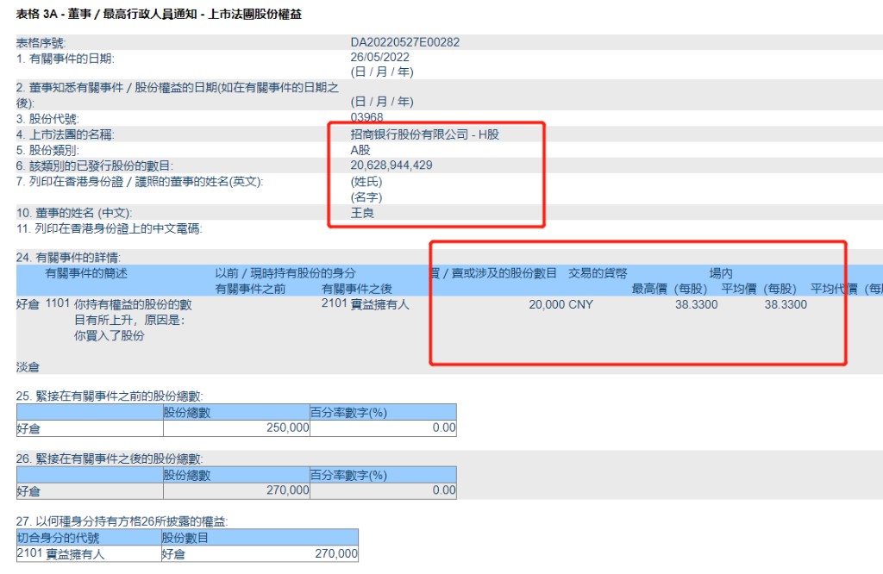This screenshot has height=574, width=883.
Task: Click the highest price per share 38.3300
Action: point(696,304)
